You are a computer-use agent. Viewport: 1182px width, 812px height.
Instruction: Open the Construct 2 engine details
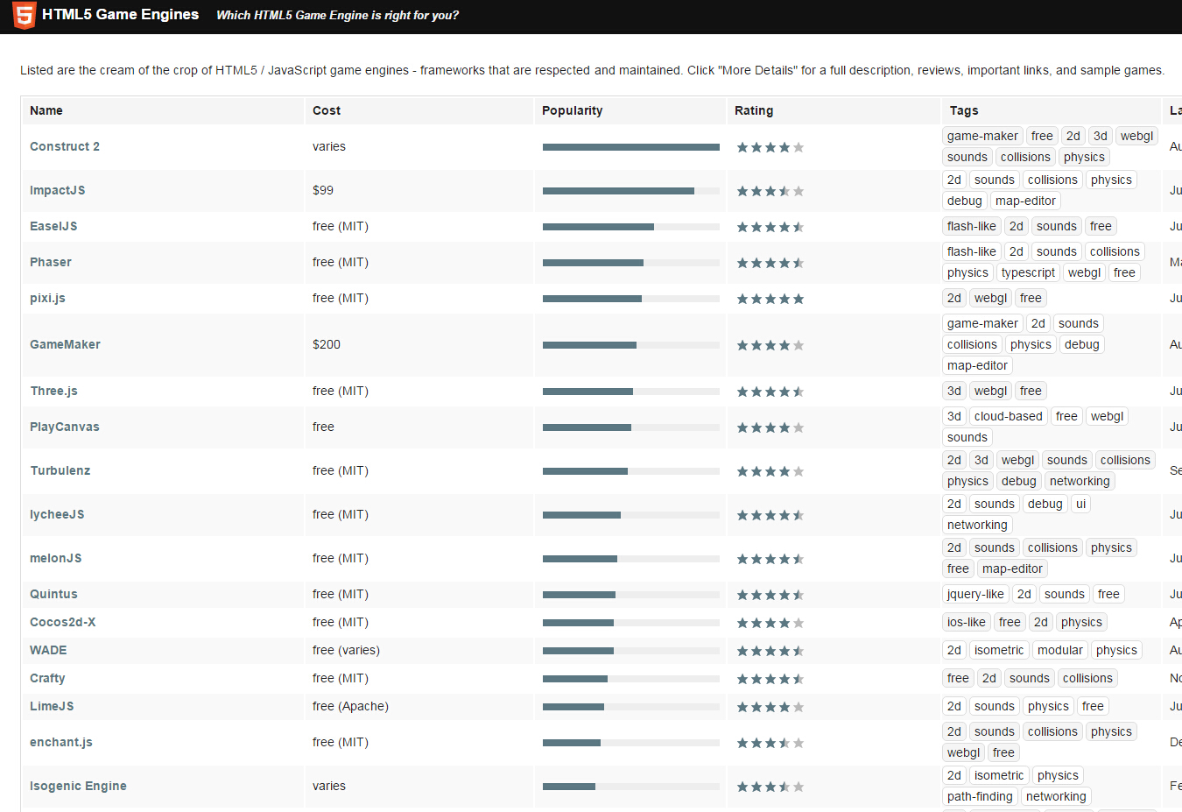[65, 146]
